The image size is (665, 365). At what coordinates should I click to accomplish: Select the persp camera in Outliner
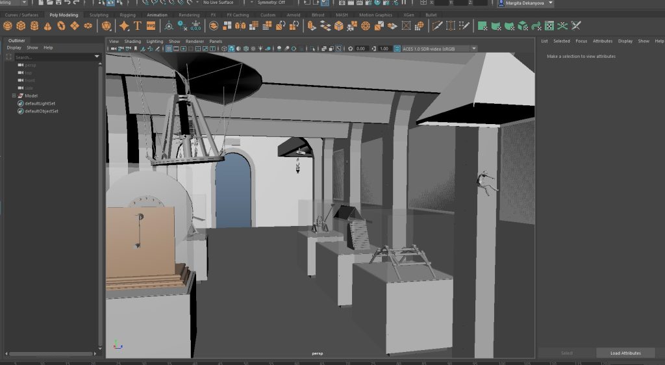pos(30,66)
